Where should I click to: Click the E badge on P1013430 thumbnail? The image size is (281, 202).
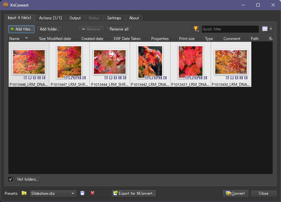point(246,78)
